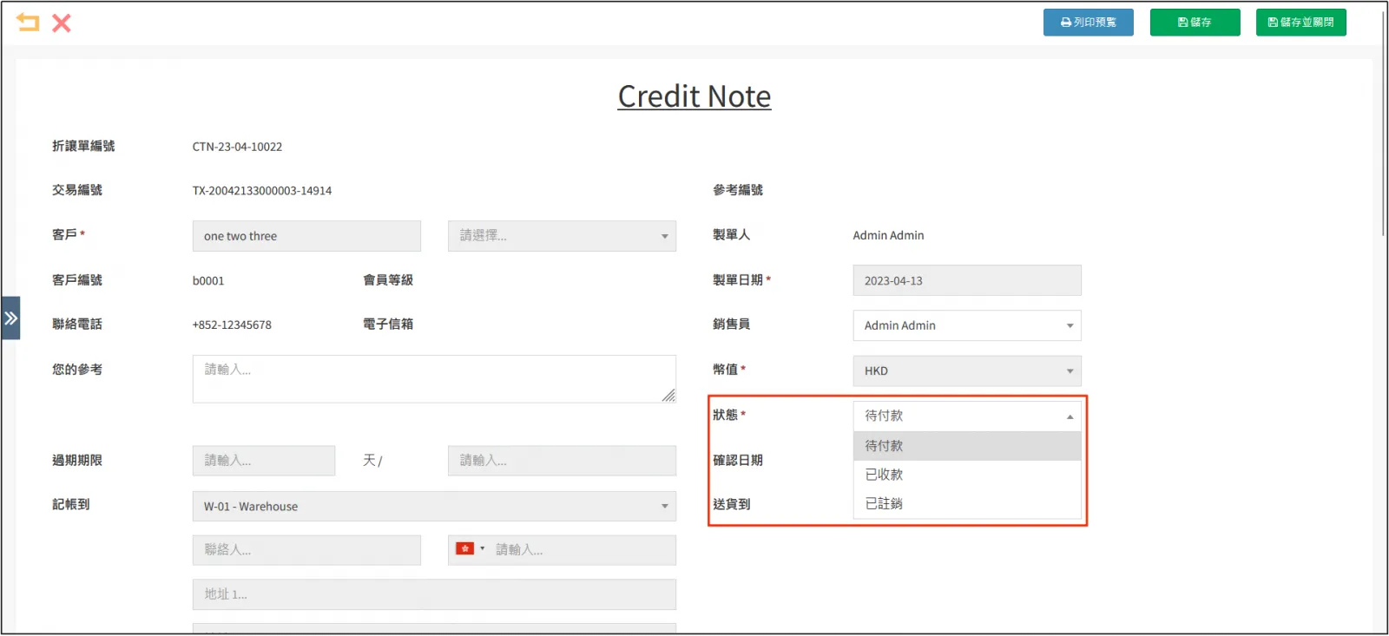Select 待付款 option in status list
1389x636 pixels.
tap(966, 446)
